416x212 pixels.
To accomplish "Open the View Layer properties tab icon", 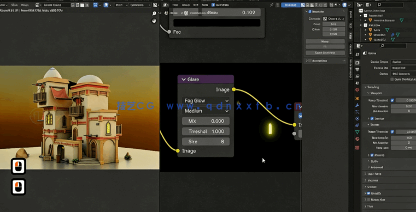I will [357, 76].
